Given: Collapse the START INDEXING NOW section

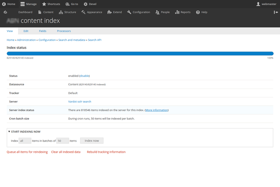Looking at the screenshot, I should click(x=24, y=132).
